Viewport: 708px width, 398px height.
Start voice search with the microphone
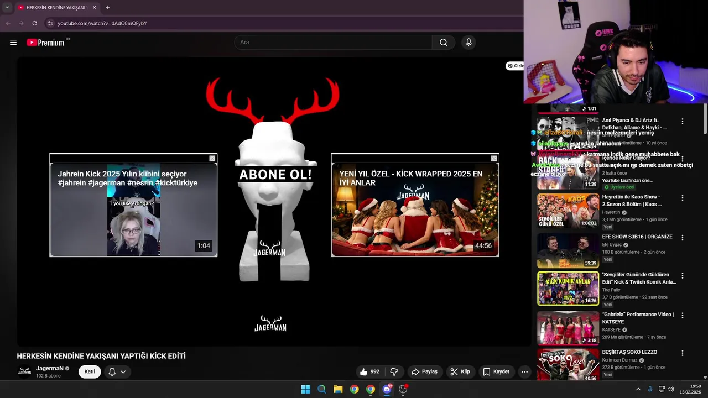click(468, 43)
